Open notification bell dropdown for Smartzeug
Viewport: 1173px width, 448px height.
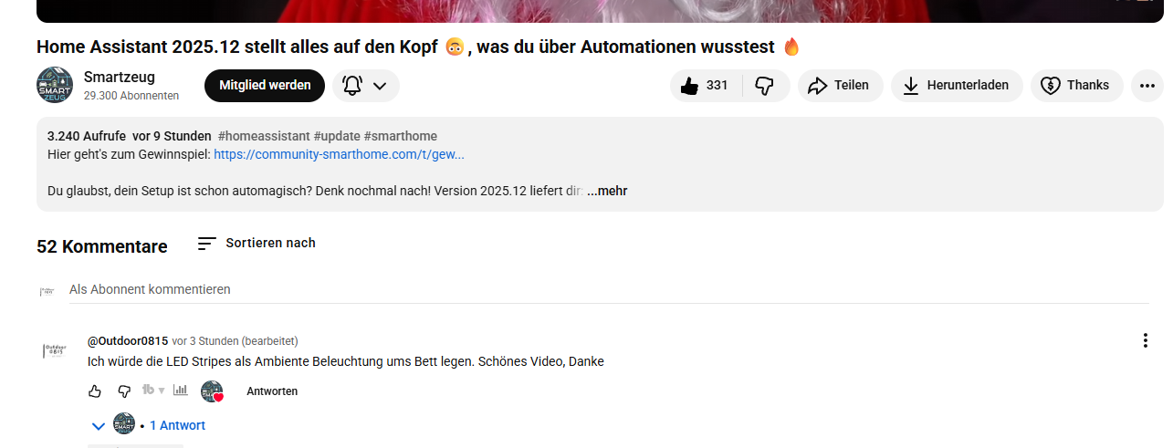coord(365,86)
